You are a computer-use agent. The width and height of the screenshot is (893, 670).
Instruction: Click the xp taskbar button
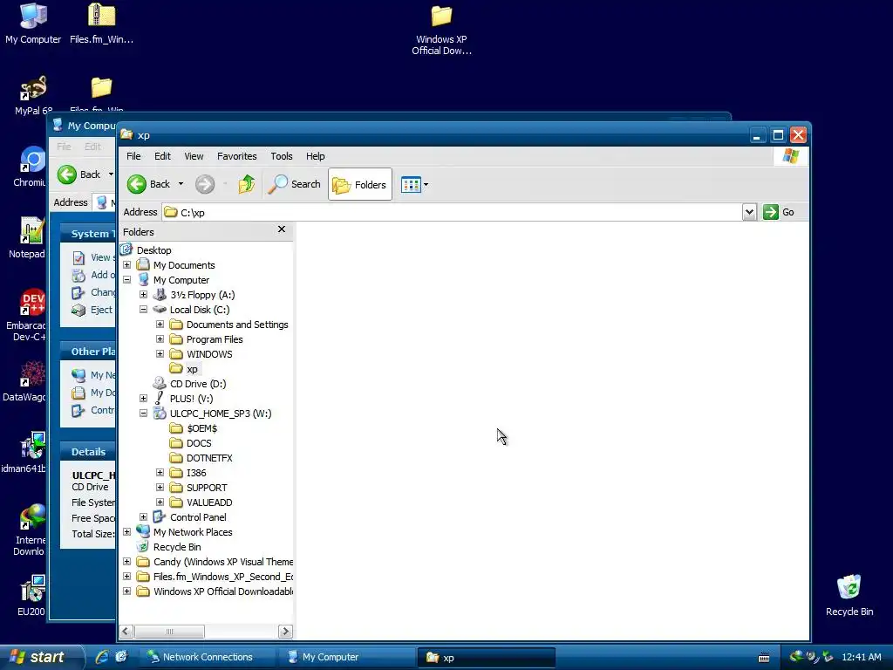click(486, 658)
